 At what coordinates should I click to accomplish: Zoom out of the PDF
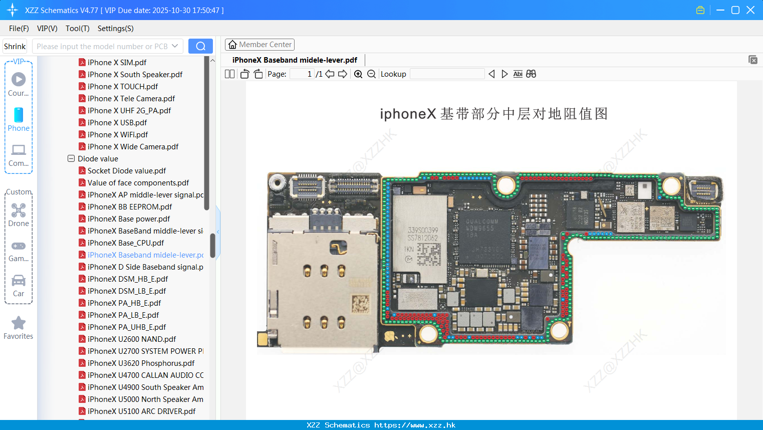coord(371,74)
